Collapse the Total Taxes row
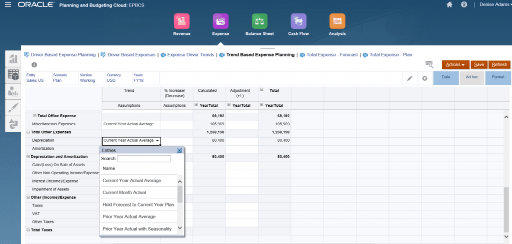 (28, 230)
